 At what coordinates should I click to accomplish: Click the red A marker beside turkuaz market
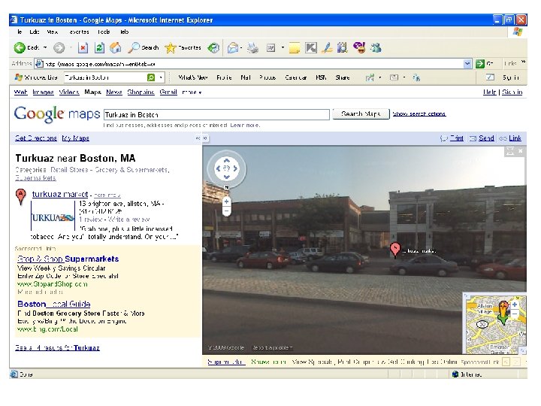[x=21, y=196]
